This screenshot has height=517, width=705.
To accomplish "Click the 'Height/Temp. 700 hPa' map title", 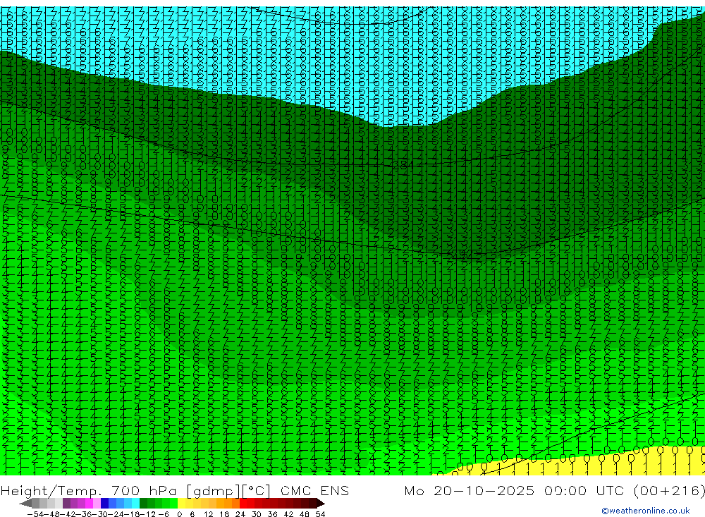I will (90, 491).
